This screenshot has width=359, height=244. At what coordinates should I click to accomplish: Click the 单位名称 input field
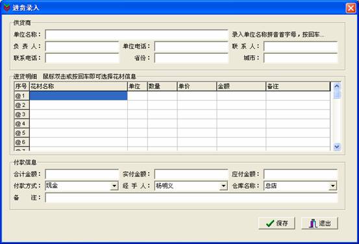(x=136, y=35)
